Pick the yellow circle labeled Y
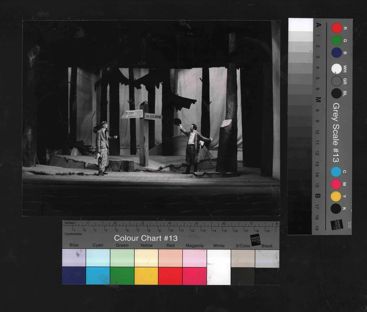Image resolution: width=367 pixels, height=312 pixels. point(336,196)
